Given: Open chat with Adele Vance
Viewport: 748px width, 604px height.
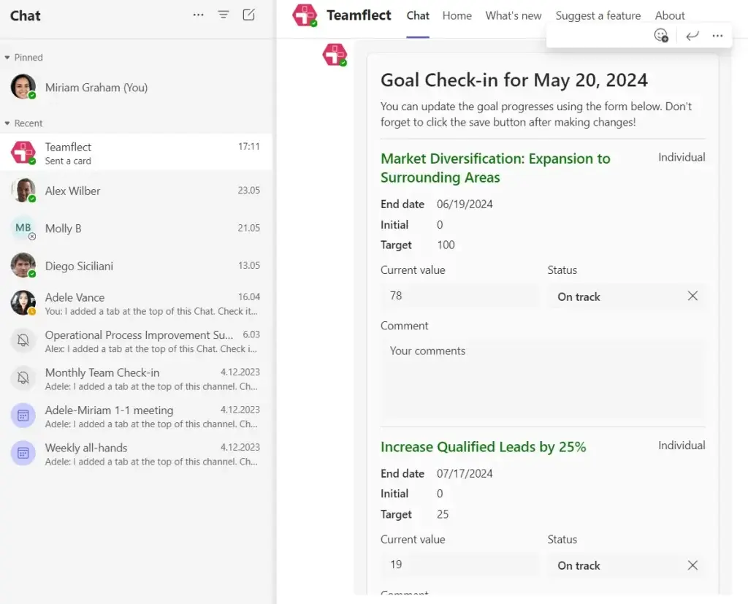Looking at the screenshot, I should pyautogui.click(x=136, y=303).
